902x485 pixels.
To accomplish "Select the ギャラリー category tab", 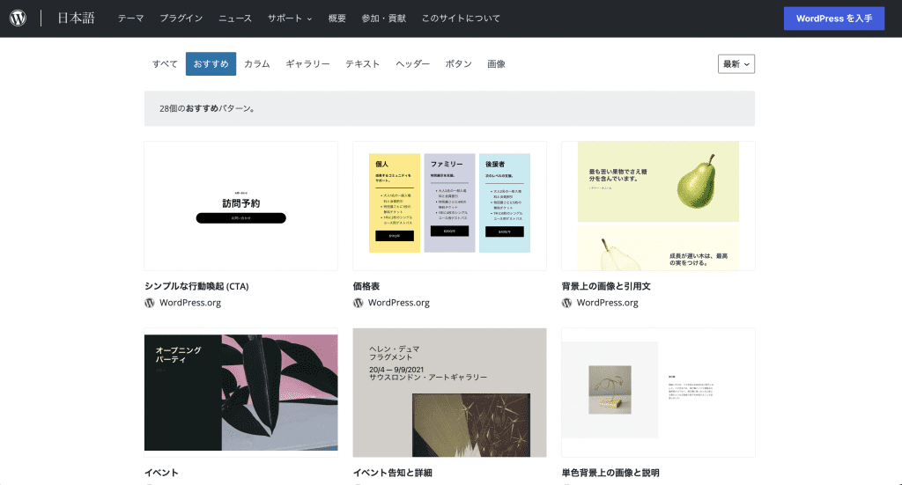I will click(x=307, y=64).
